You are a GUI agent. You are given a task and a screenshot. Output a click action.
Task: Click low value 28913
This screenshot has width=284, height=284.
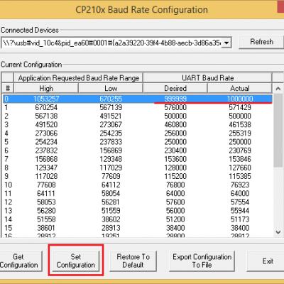click(x=111, y=228)
